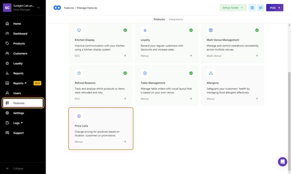291x174 pixels.
Task: Switch to the Integrations tab
Action: pyautogui.click(x=176, y=20)
